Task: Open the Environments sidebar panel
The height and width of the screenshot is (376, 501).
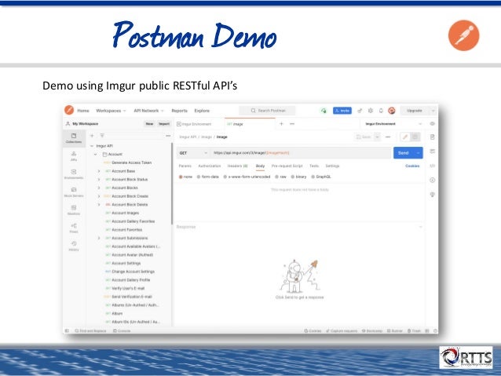Action: point(74,174)
